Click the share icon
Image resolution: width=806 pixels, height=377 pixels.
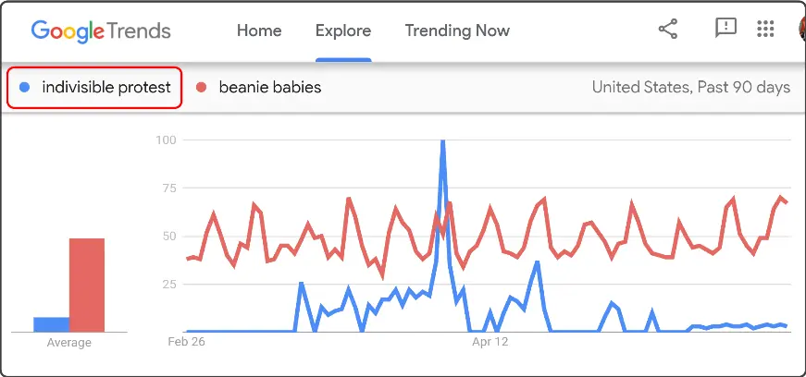pos(668,30)
